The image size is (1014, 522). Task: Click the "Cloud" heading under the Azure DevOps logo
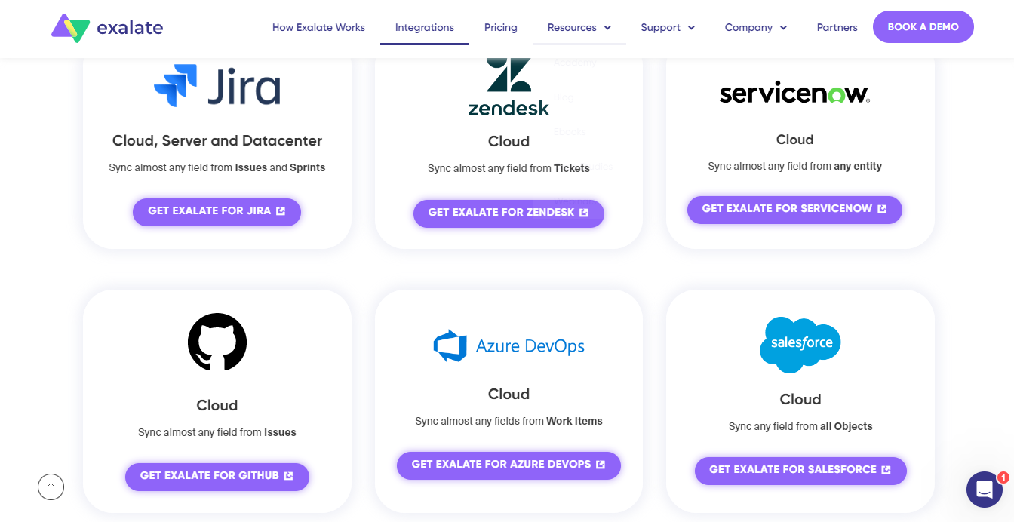tap(509, 394)
